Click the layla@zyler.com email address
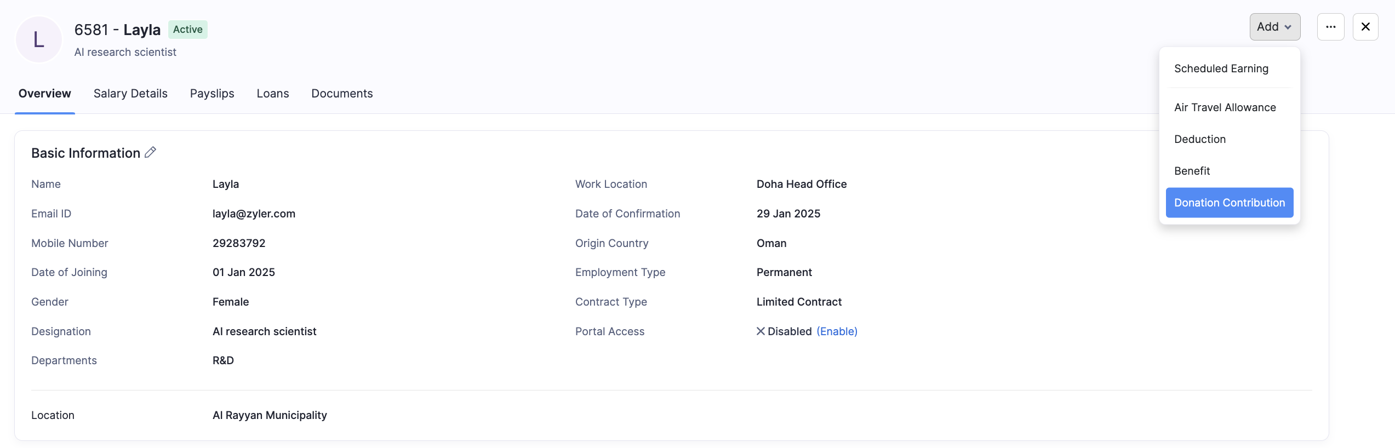Viewport: 1395px width, 448px height. tap(254, 214)
